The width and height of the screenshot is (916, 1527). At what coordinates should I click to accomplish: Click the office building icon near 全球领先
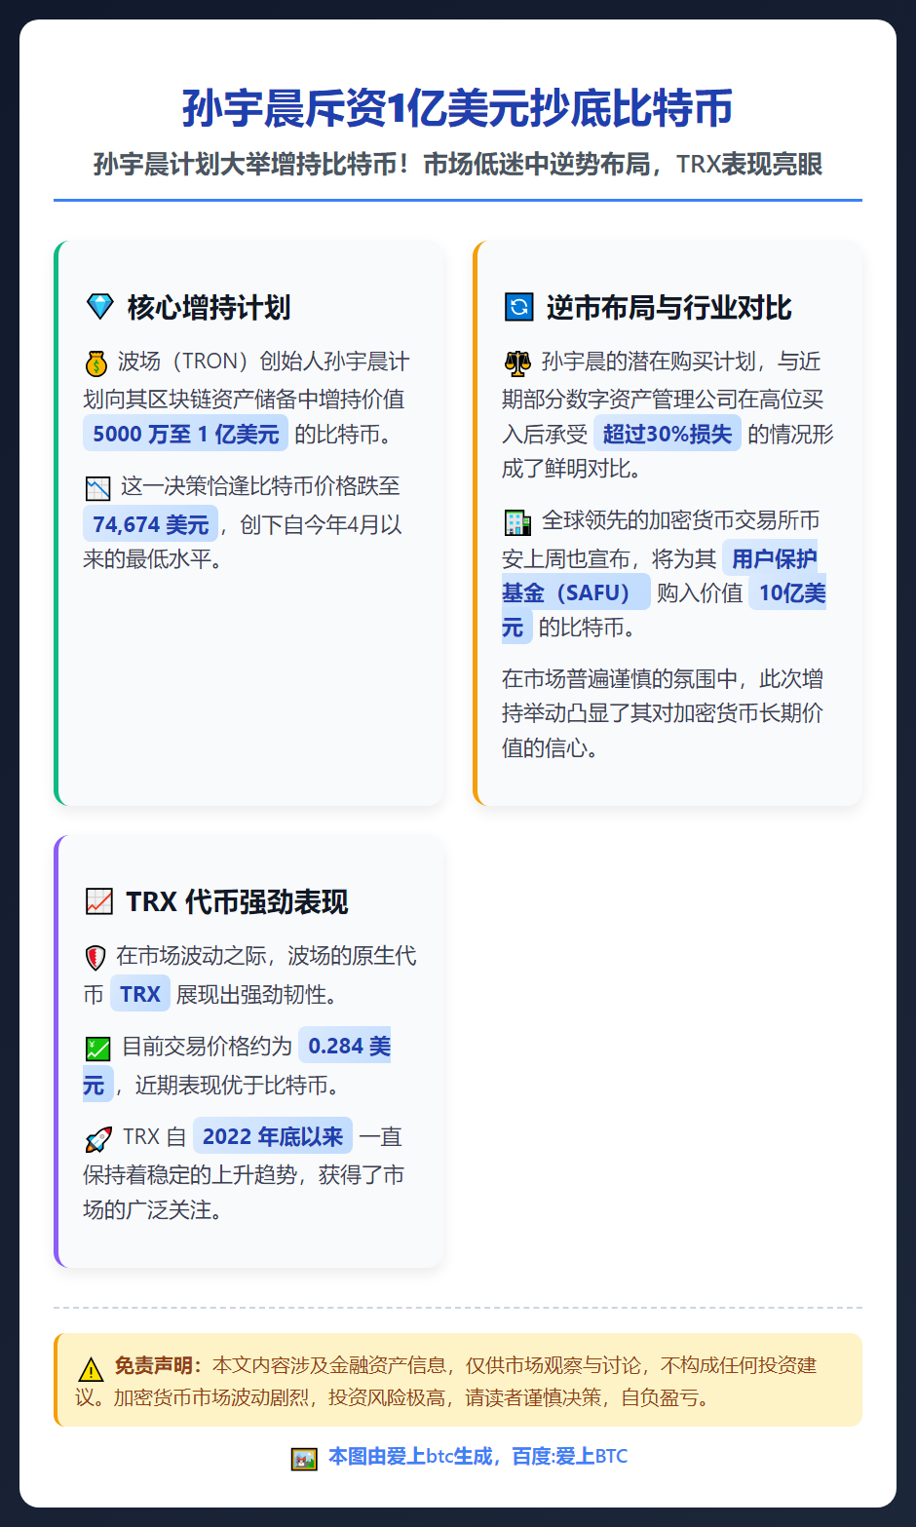click(x=517, y=522)
